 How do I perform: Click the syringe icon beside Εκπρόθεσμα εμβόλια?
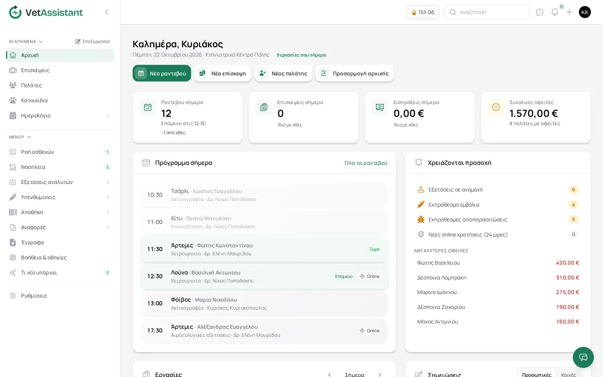point(421,205)
